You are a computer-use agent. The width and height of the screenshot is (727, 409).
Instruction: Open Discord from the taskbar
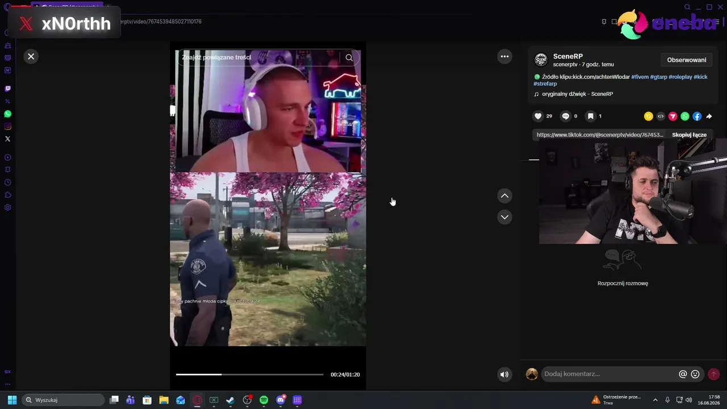click(x=281, y=400)
